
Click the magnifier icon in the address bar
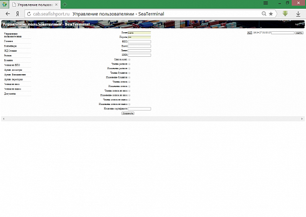pos(264,14)
